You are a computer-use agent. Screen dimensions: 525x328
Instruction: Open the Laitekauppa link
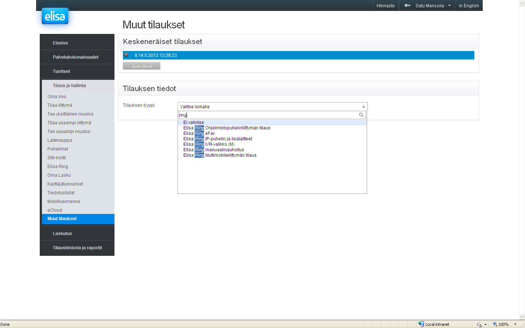click(60, 140)
